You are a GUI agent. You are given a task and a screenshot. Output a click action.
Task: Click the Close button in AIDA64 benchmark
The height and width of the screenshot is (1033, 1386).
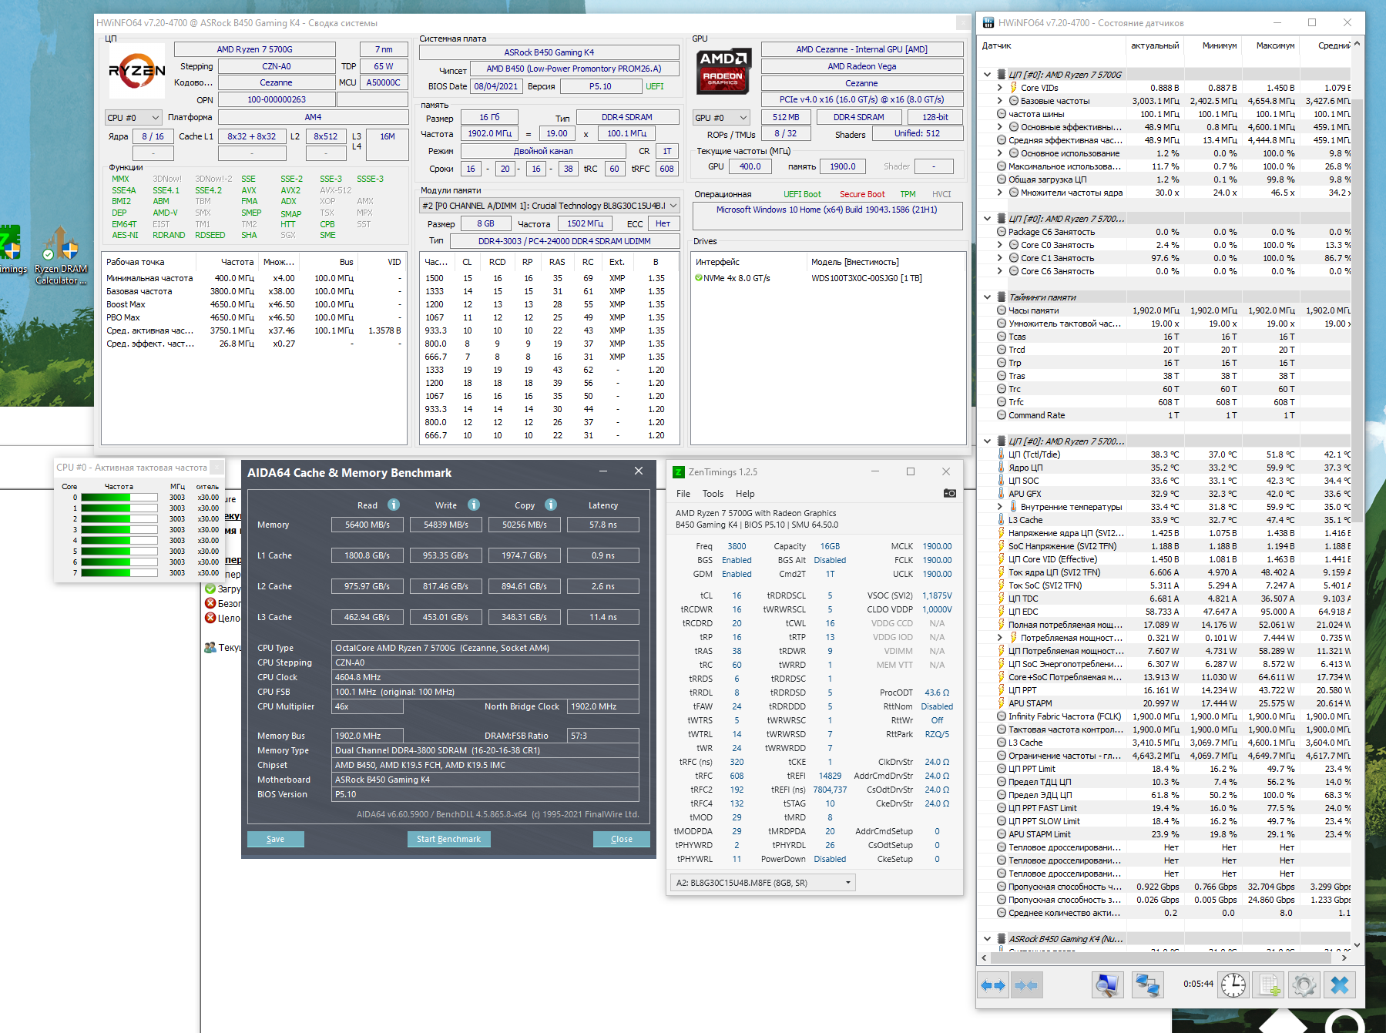click(x=621, y=839)
